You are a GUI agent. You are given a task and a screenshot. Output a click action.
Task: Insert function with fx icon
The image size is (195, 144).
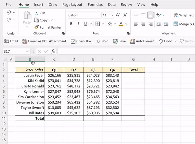coord(53,51)
